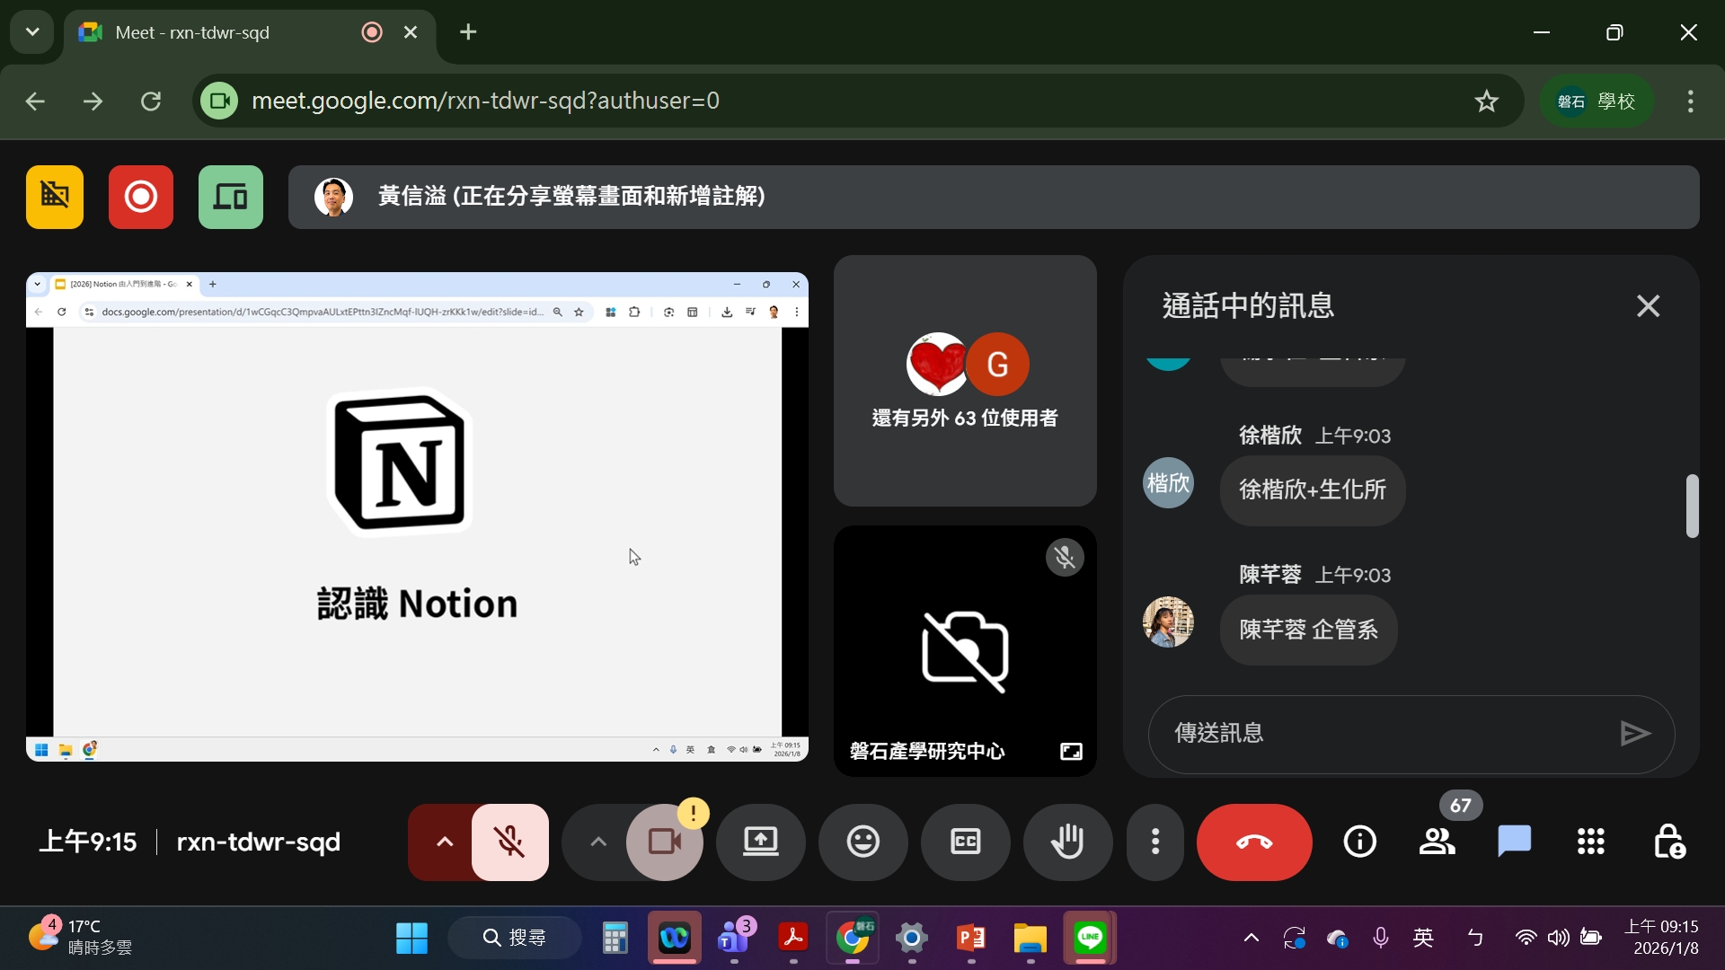Click the red recording indicator button
1725x970 pixels.
point(141,197)
